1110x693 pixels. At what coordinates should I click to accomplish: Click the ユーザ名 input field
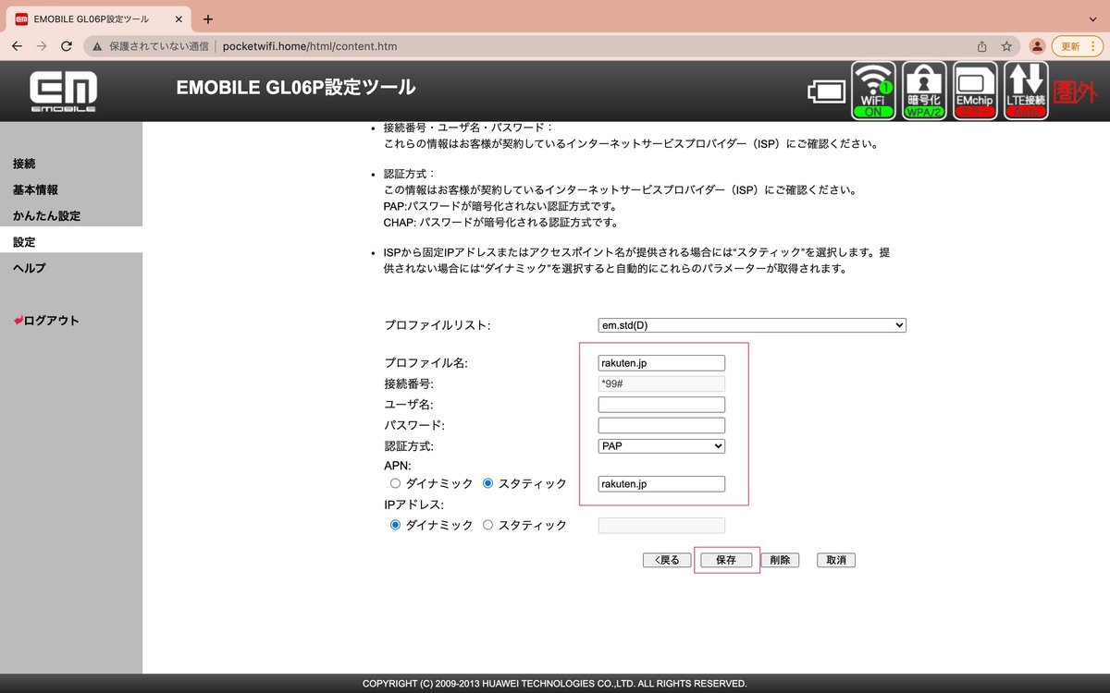pos(661,405)
